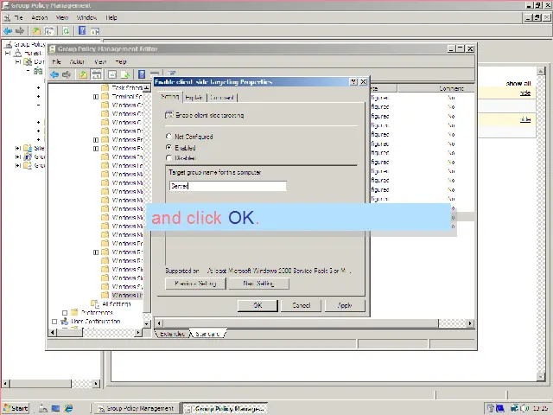Click Forward arrow in Group Policy Management toolbar
The image size is (553, 415).
point(20,31)
